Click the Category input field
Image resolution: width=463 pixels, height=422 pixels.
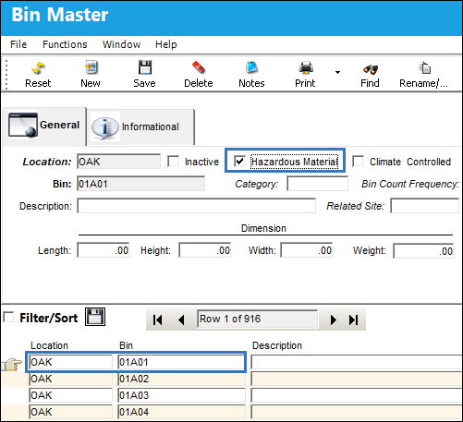click(317, 184)
